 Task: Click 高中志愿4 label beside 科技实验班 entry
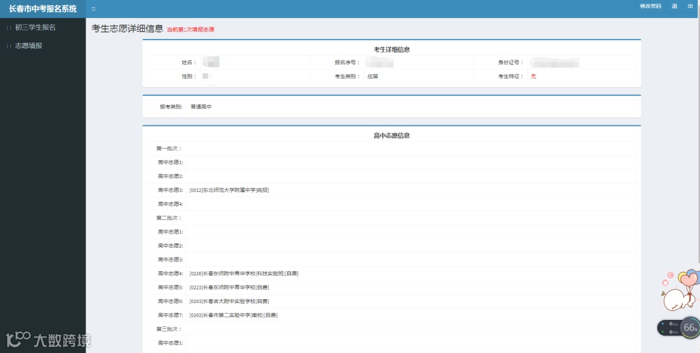170,273
